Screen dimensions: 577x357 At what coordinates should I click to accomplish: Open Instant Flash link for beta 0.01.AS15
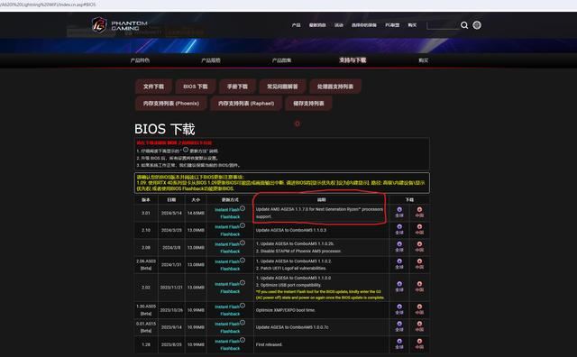point(227,324)
